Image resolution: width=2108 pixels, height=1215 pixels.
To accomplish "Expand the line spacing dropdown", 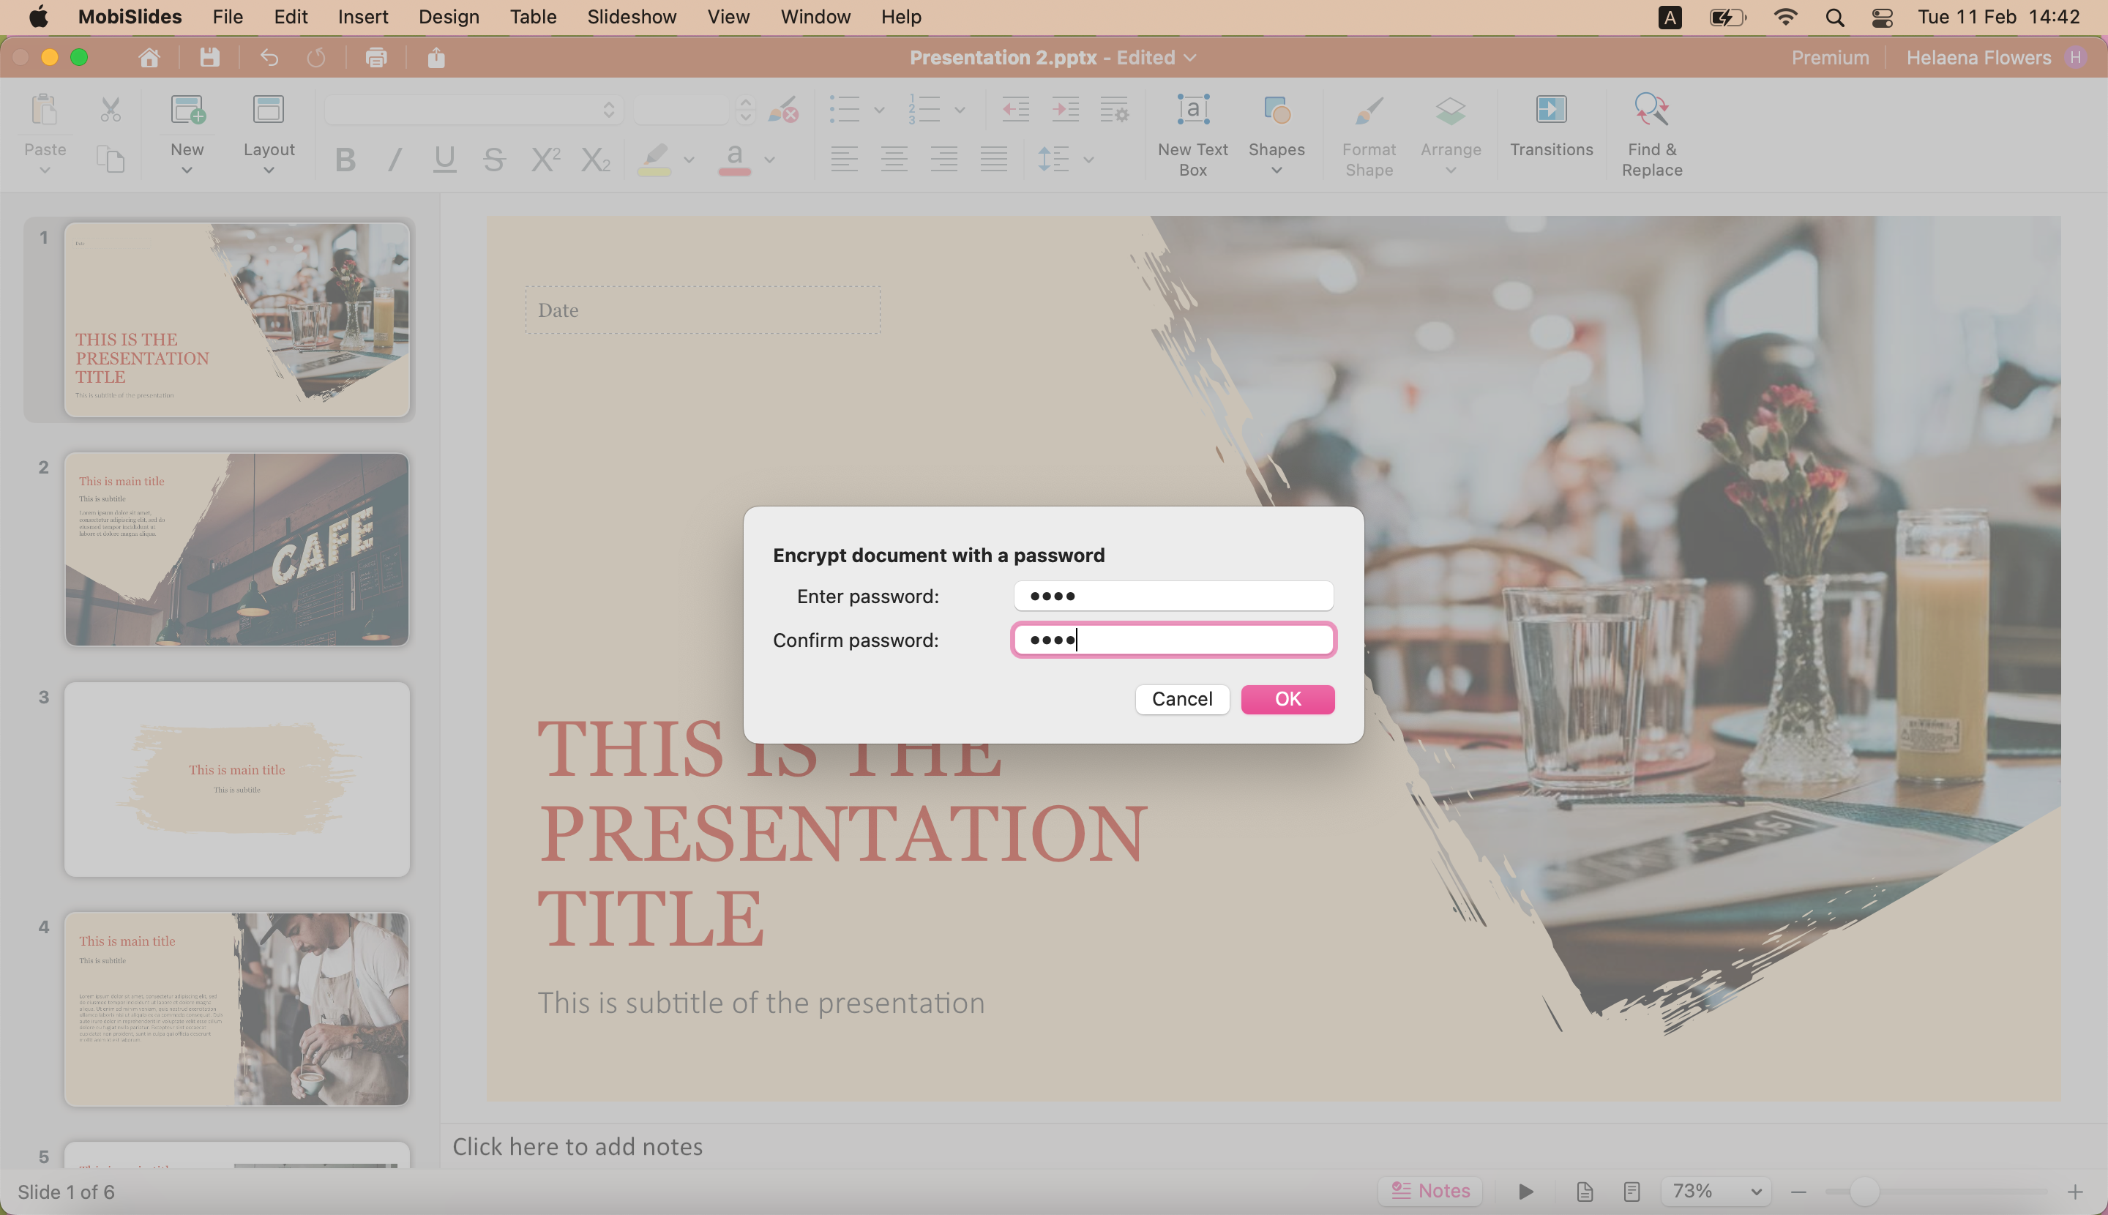I will (x=1088, y=160).
